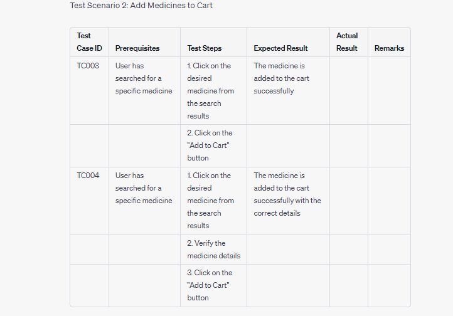Click TC004 step 1 desired medicine text
This screenshot has width=453, height=316.
[211, 200]
